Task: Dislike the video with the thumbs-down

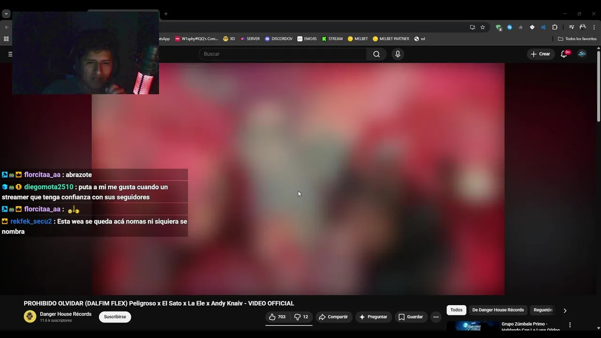Action: (x=301, y=317)
